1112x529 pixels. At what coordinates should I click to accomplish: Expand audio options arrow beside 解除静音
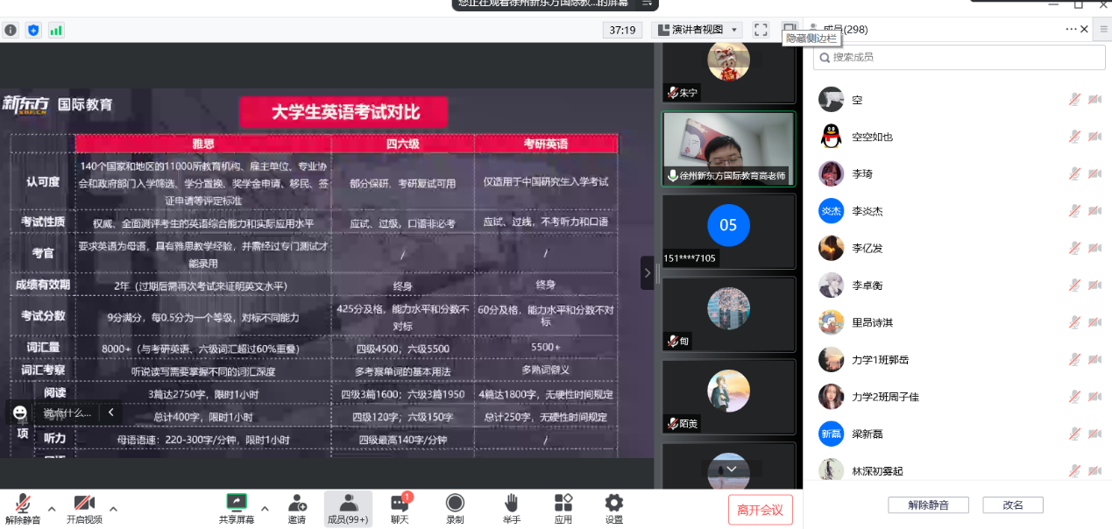[52, 508]
